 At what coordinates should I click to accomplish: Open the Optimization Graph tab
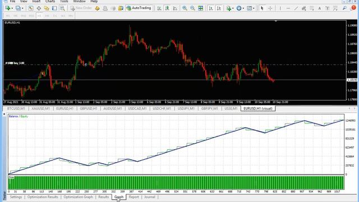click(x=79, y=197)
